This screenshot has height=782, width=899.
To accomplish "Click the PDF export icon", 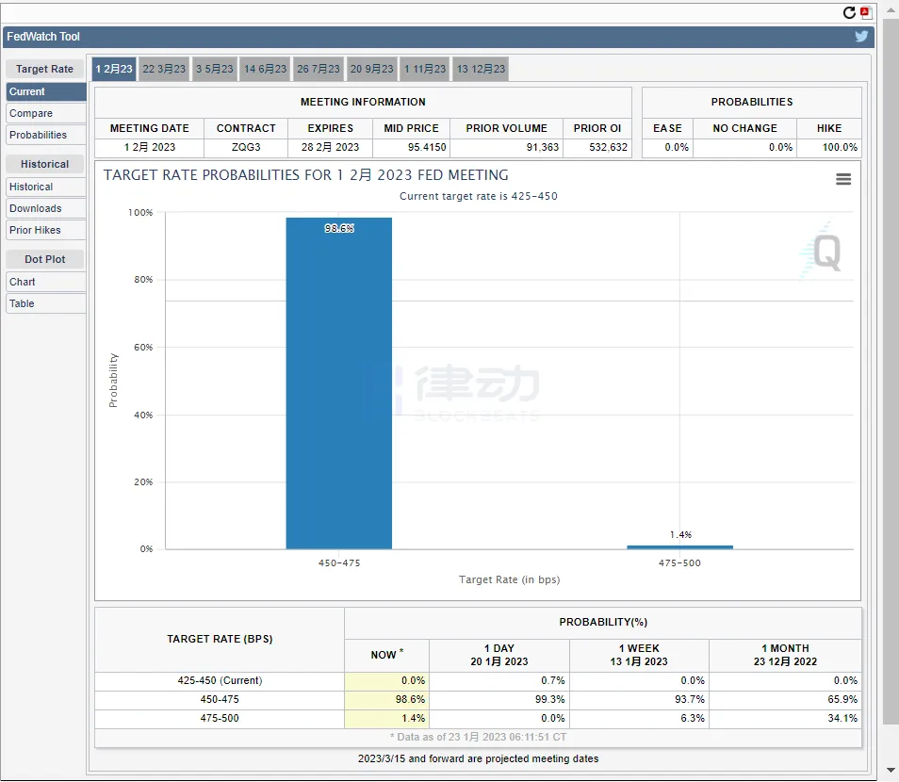I will (866, 12).
